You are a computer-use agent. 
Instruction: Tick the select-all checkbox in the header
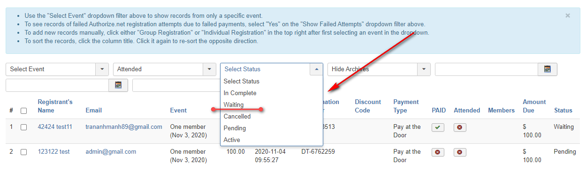(24, 111)
